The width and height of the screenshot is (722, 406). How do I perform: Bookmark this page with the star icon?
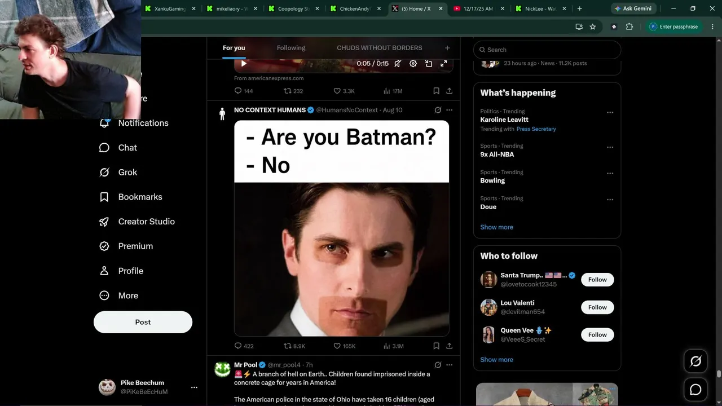593,27
